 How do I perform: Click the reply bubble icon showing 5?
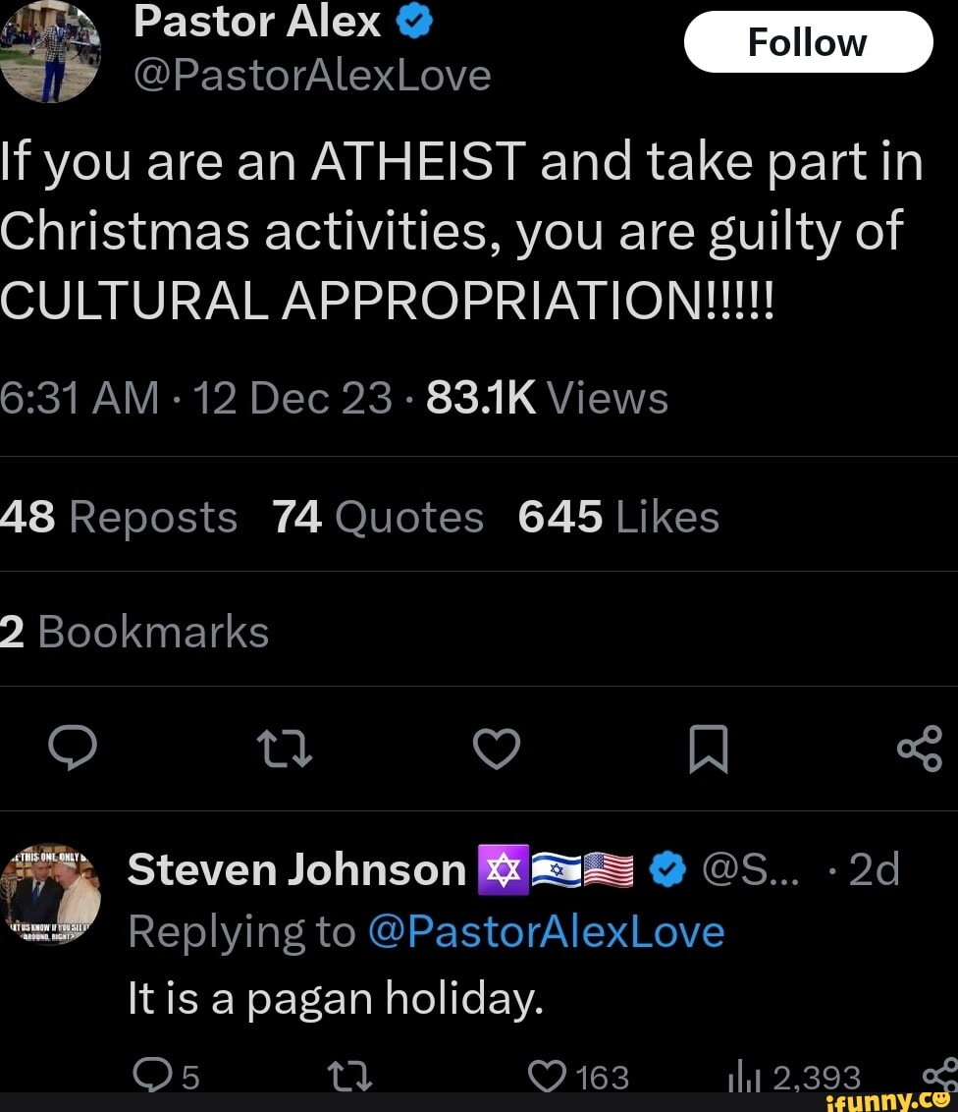coord(163,1076)
